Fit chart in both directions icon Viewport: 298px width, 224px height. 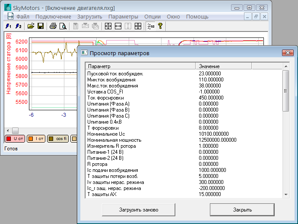tap(108, 26)
